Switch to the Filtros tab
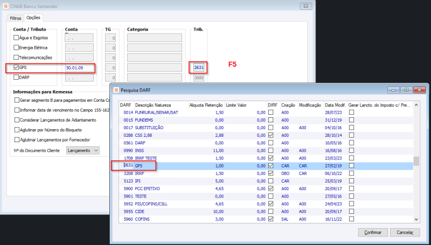431x245 pixels. click(x=16, y=18)
